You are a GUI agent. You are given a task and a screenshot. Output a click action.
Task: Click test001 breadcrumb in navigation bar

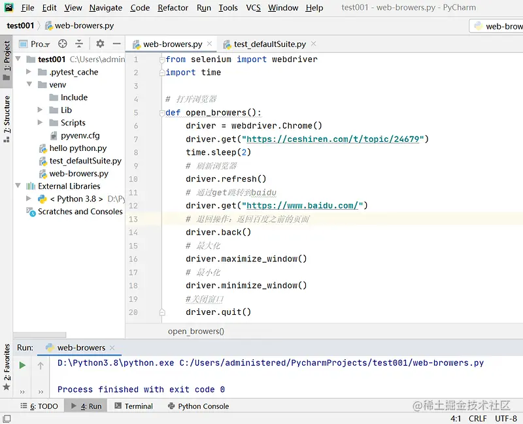20,25
